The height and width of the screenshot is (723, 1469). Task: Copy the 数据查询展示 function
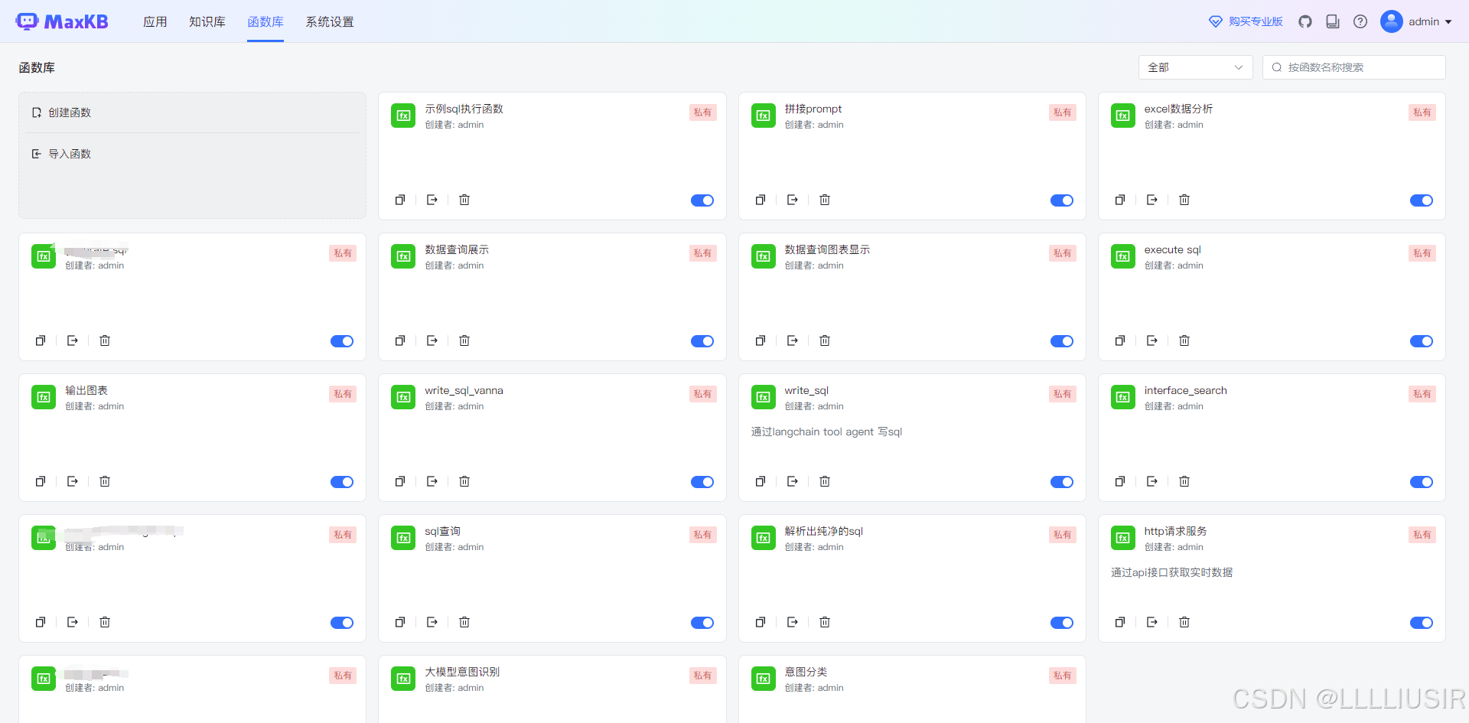pos(399,340)
